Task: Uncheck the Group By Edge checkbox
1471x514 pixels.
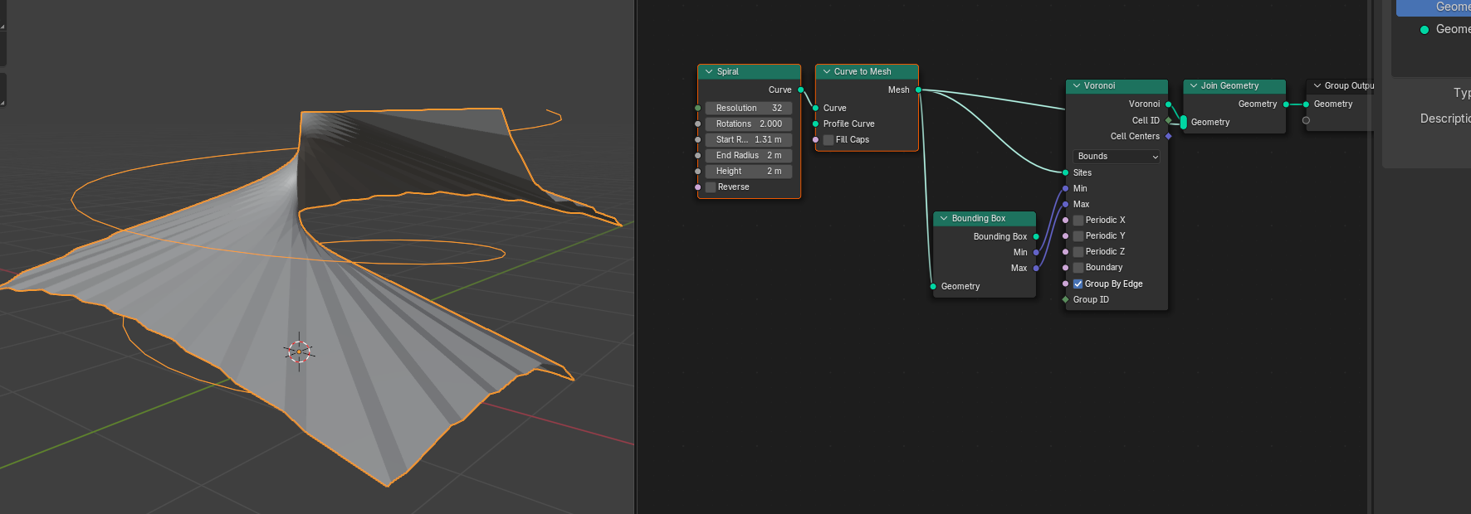Action: [1078, 284]
